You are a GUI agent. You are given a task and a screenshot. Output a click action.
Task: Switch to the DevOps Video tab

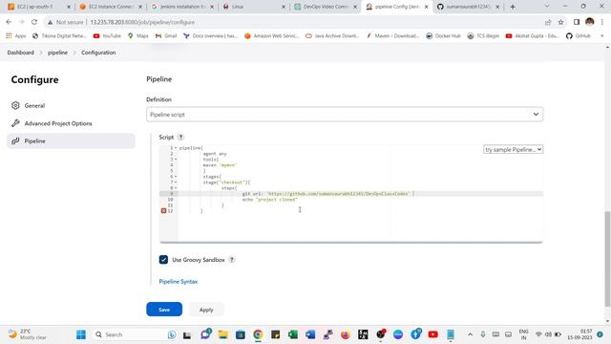point(326,7)
